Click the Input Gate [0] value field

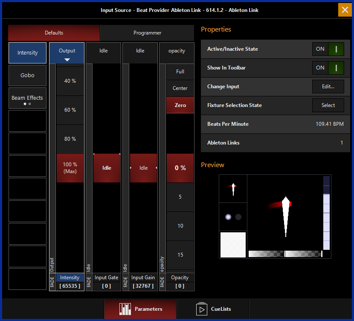coord(107,286)
